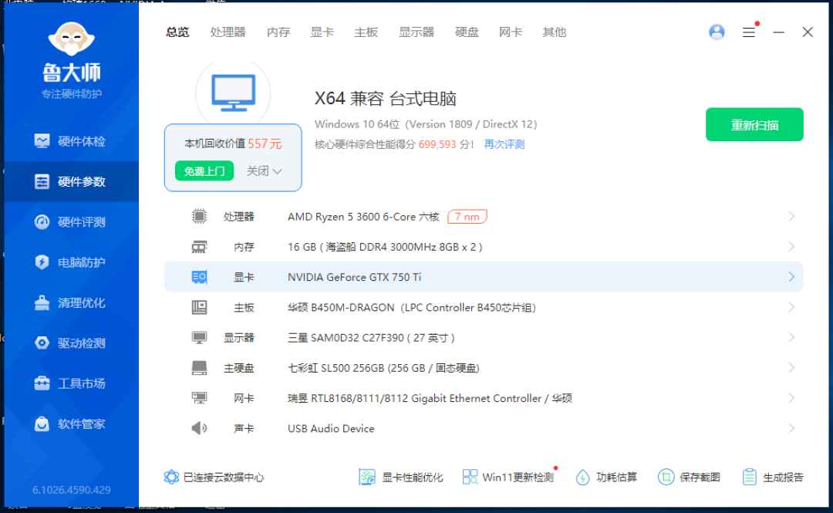This screenshot has width=833, height=513.
Task: Click the green 重新扫描 button
Action: (754, 125)
